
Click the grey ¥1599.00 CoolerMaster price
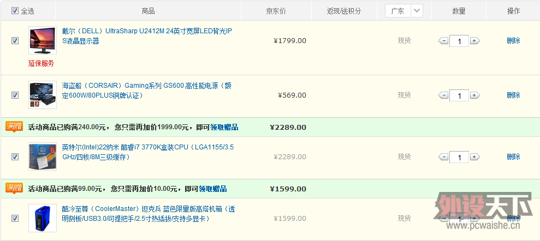290,218
